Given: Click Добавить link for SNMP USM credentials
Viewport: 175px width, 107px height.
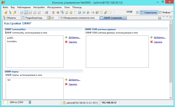Looking at the screenshot, I should (160, 37).
